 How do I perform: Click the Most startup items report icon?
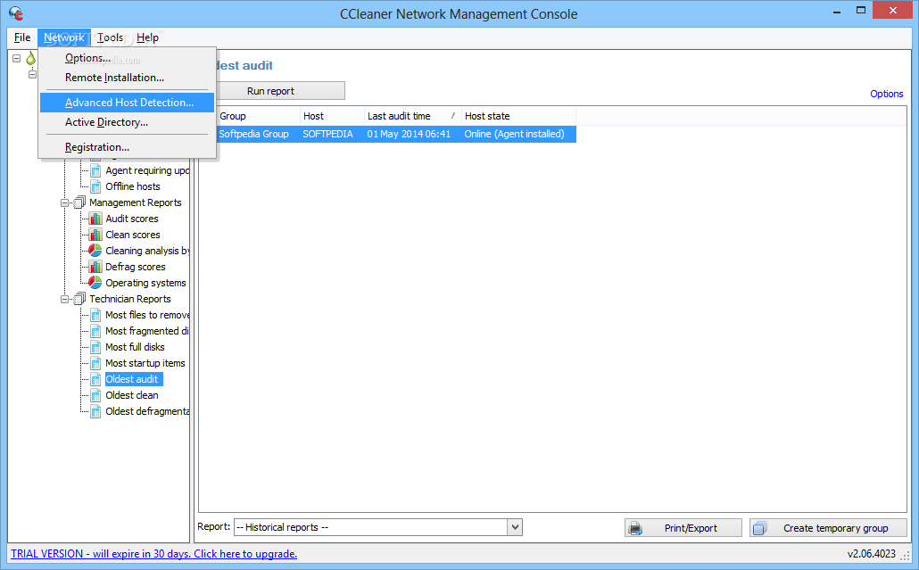coord(95,363)
